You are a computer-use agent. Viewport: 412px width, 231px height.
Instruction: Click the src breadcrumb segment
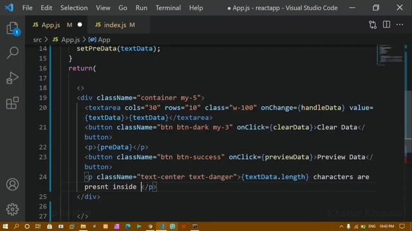[37, 40]
